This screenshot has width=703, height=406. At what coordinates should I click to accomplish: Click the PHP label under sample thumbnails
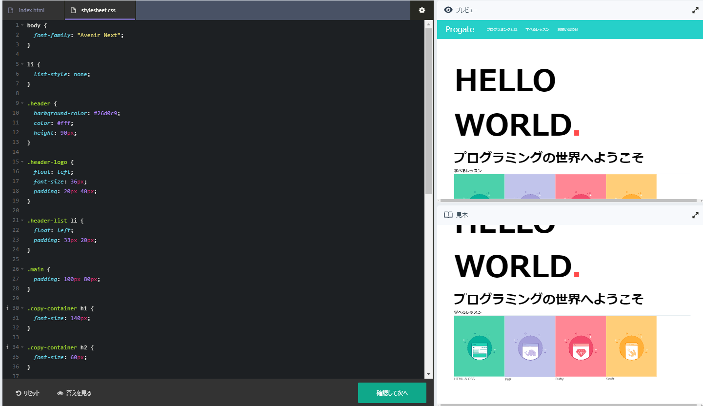[x=509, y=379]
